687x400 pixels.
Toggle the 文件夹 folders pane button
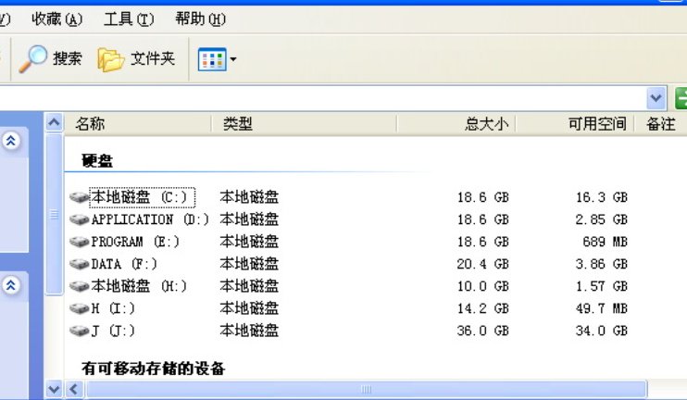click(x=136, y=58)
